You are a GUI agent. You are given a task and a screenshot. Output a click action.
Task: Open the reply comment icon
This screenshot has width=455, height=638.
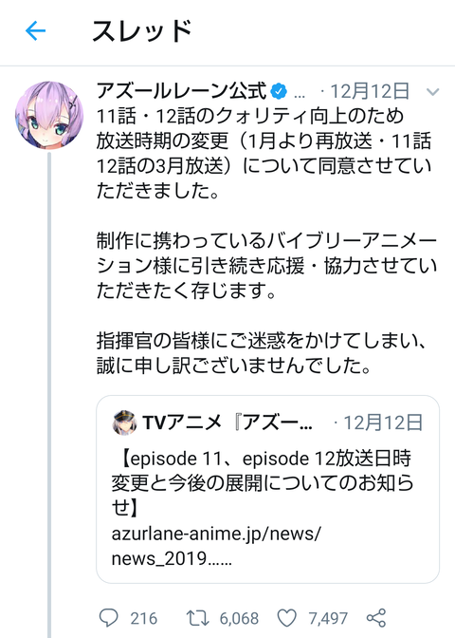coord(108,618)
